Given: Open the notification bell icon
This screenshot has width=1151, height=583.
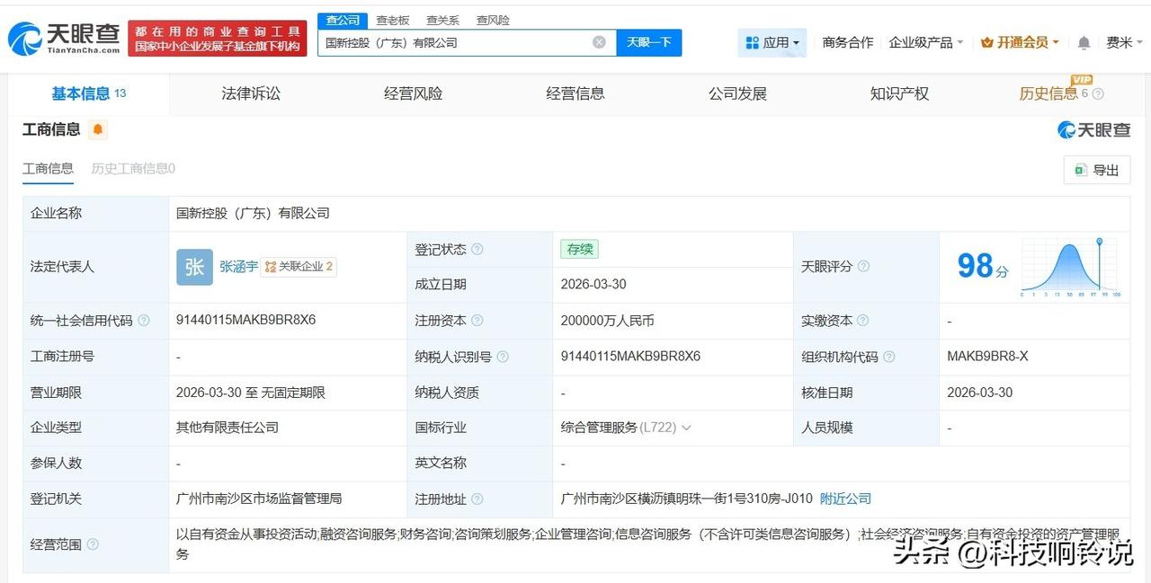Looking at the screenshot, I should click(x=1082, y=42).
